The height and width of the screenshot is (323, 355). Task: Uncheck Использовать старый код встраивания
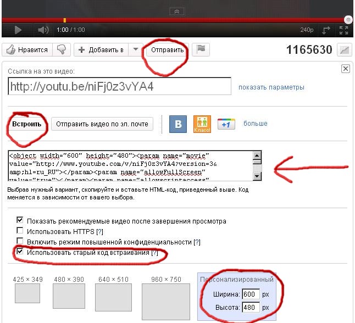[x=20, y=251]
